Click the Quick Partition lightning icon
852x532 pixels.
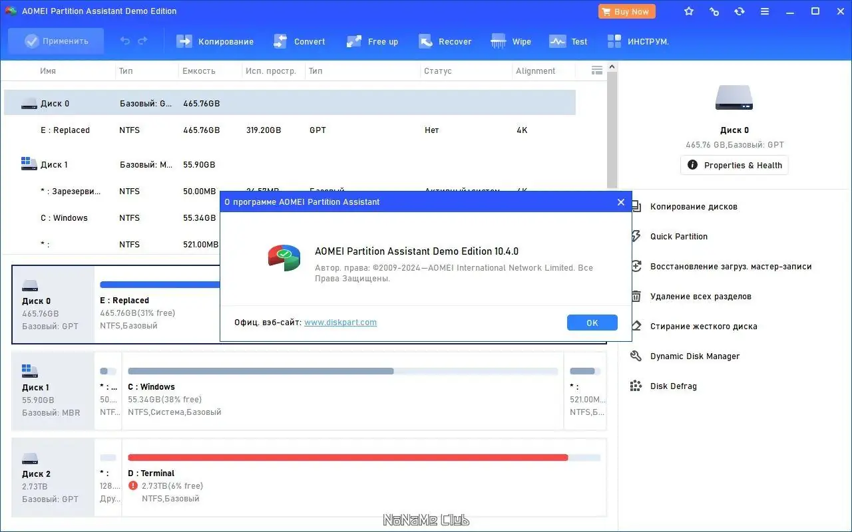click(636, 236)
